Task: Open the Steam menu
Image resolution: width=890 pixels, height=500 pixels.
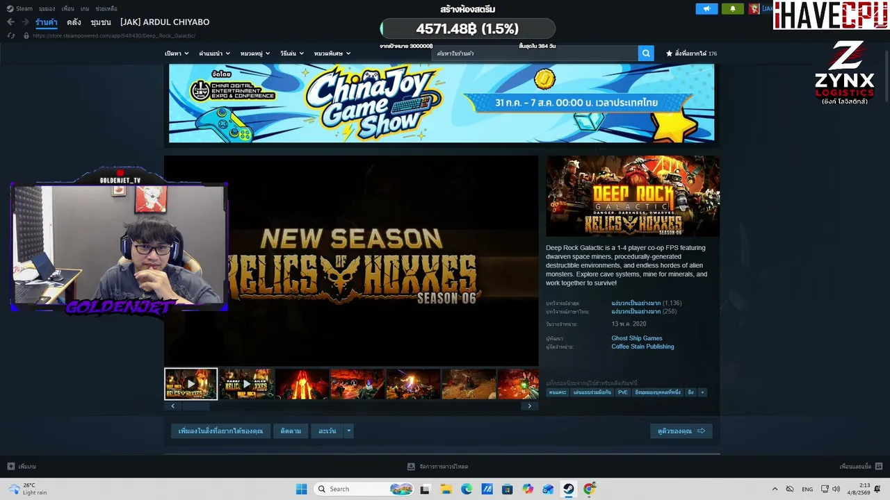Action: tap(21, 9)
